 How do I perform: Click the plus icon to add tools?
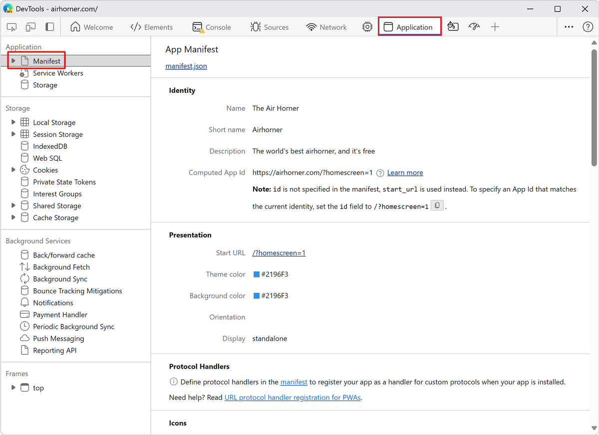(x=495, y=27)
